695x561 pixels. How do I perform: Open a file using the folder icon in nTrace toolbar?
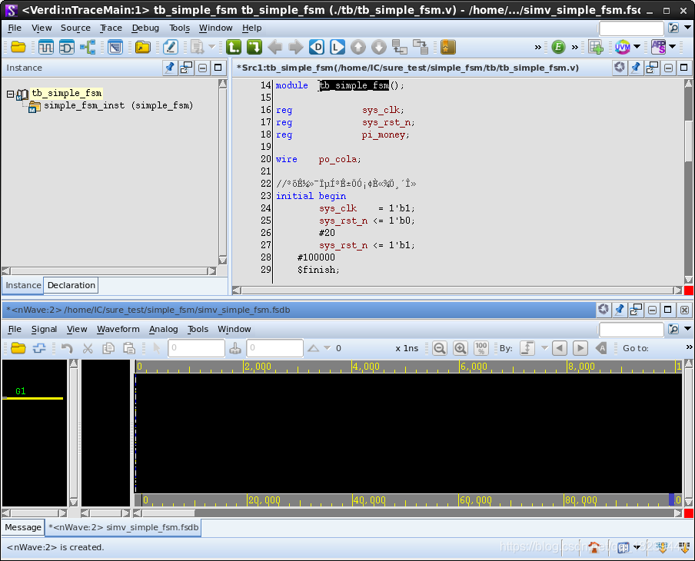point(18,47)
